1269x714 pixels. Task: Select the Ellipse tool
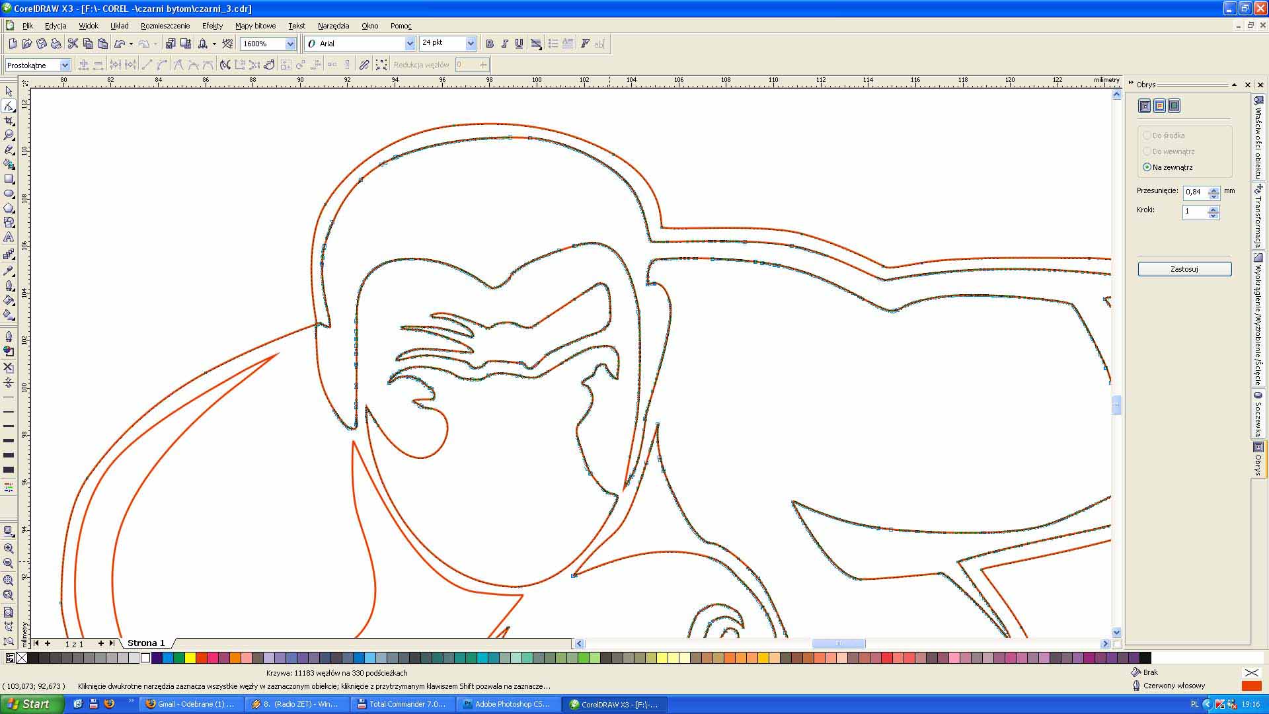click(9, 194)
